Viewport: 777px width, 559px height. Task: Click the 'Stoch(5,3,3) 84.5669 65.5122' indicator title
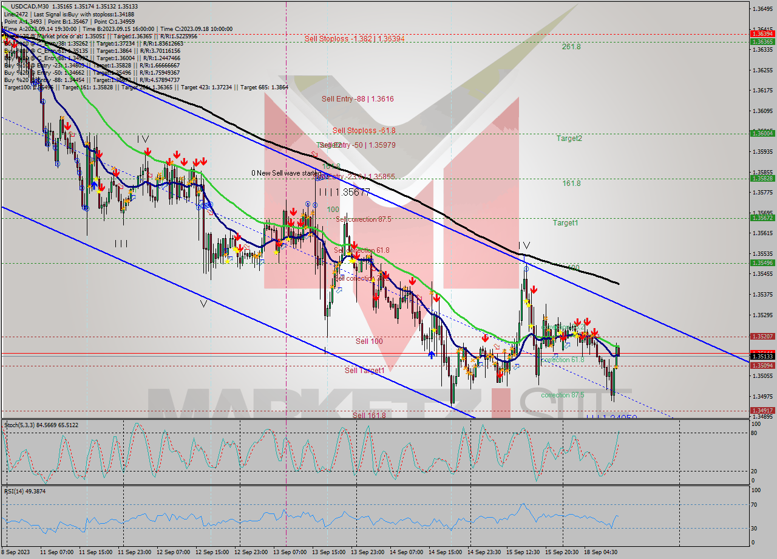41,425
